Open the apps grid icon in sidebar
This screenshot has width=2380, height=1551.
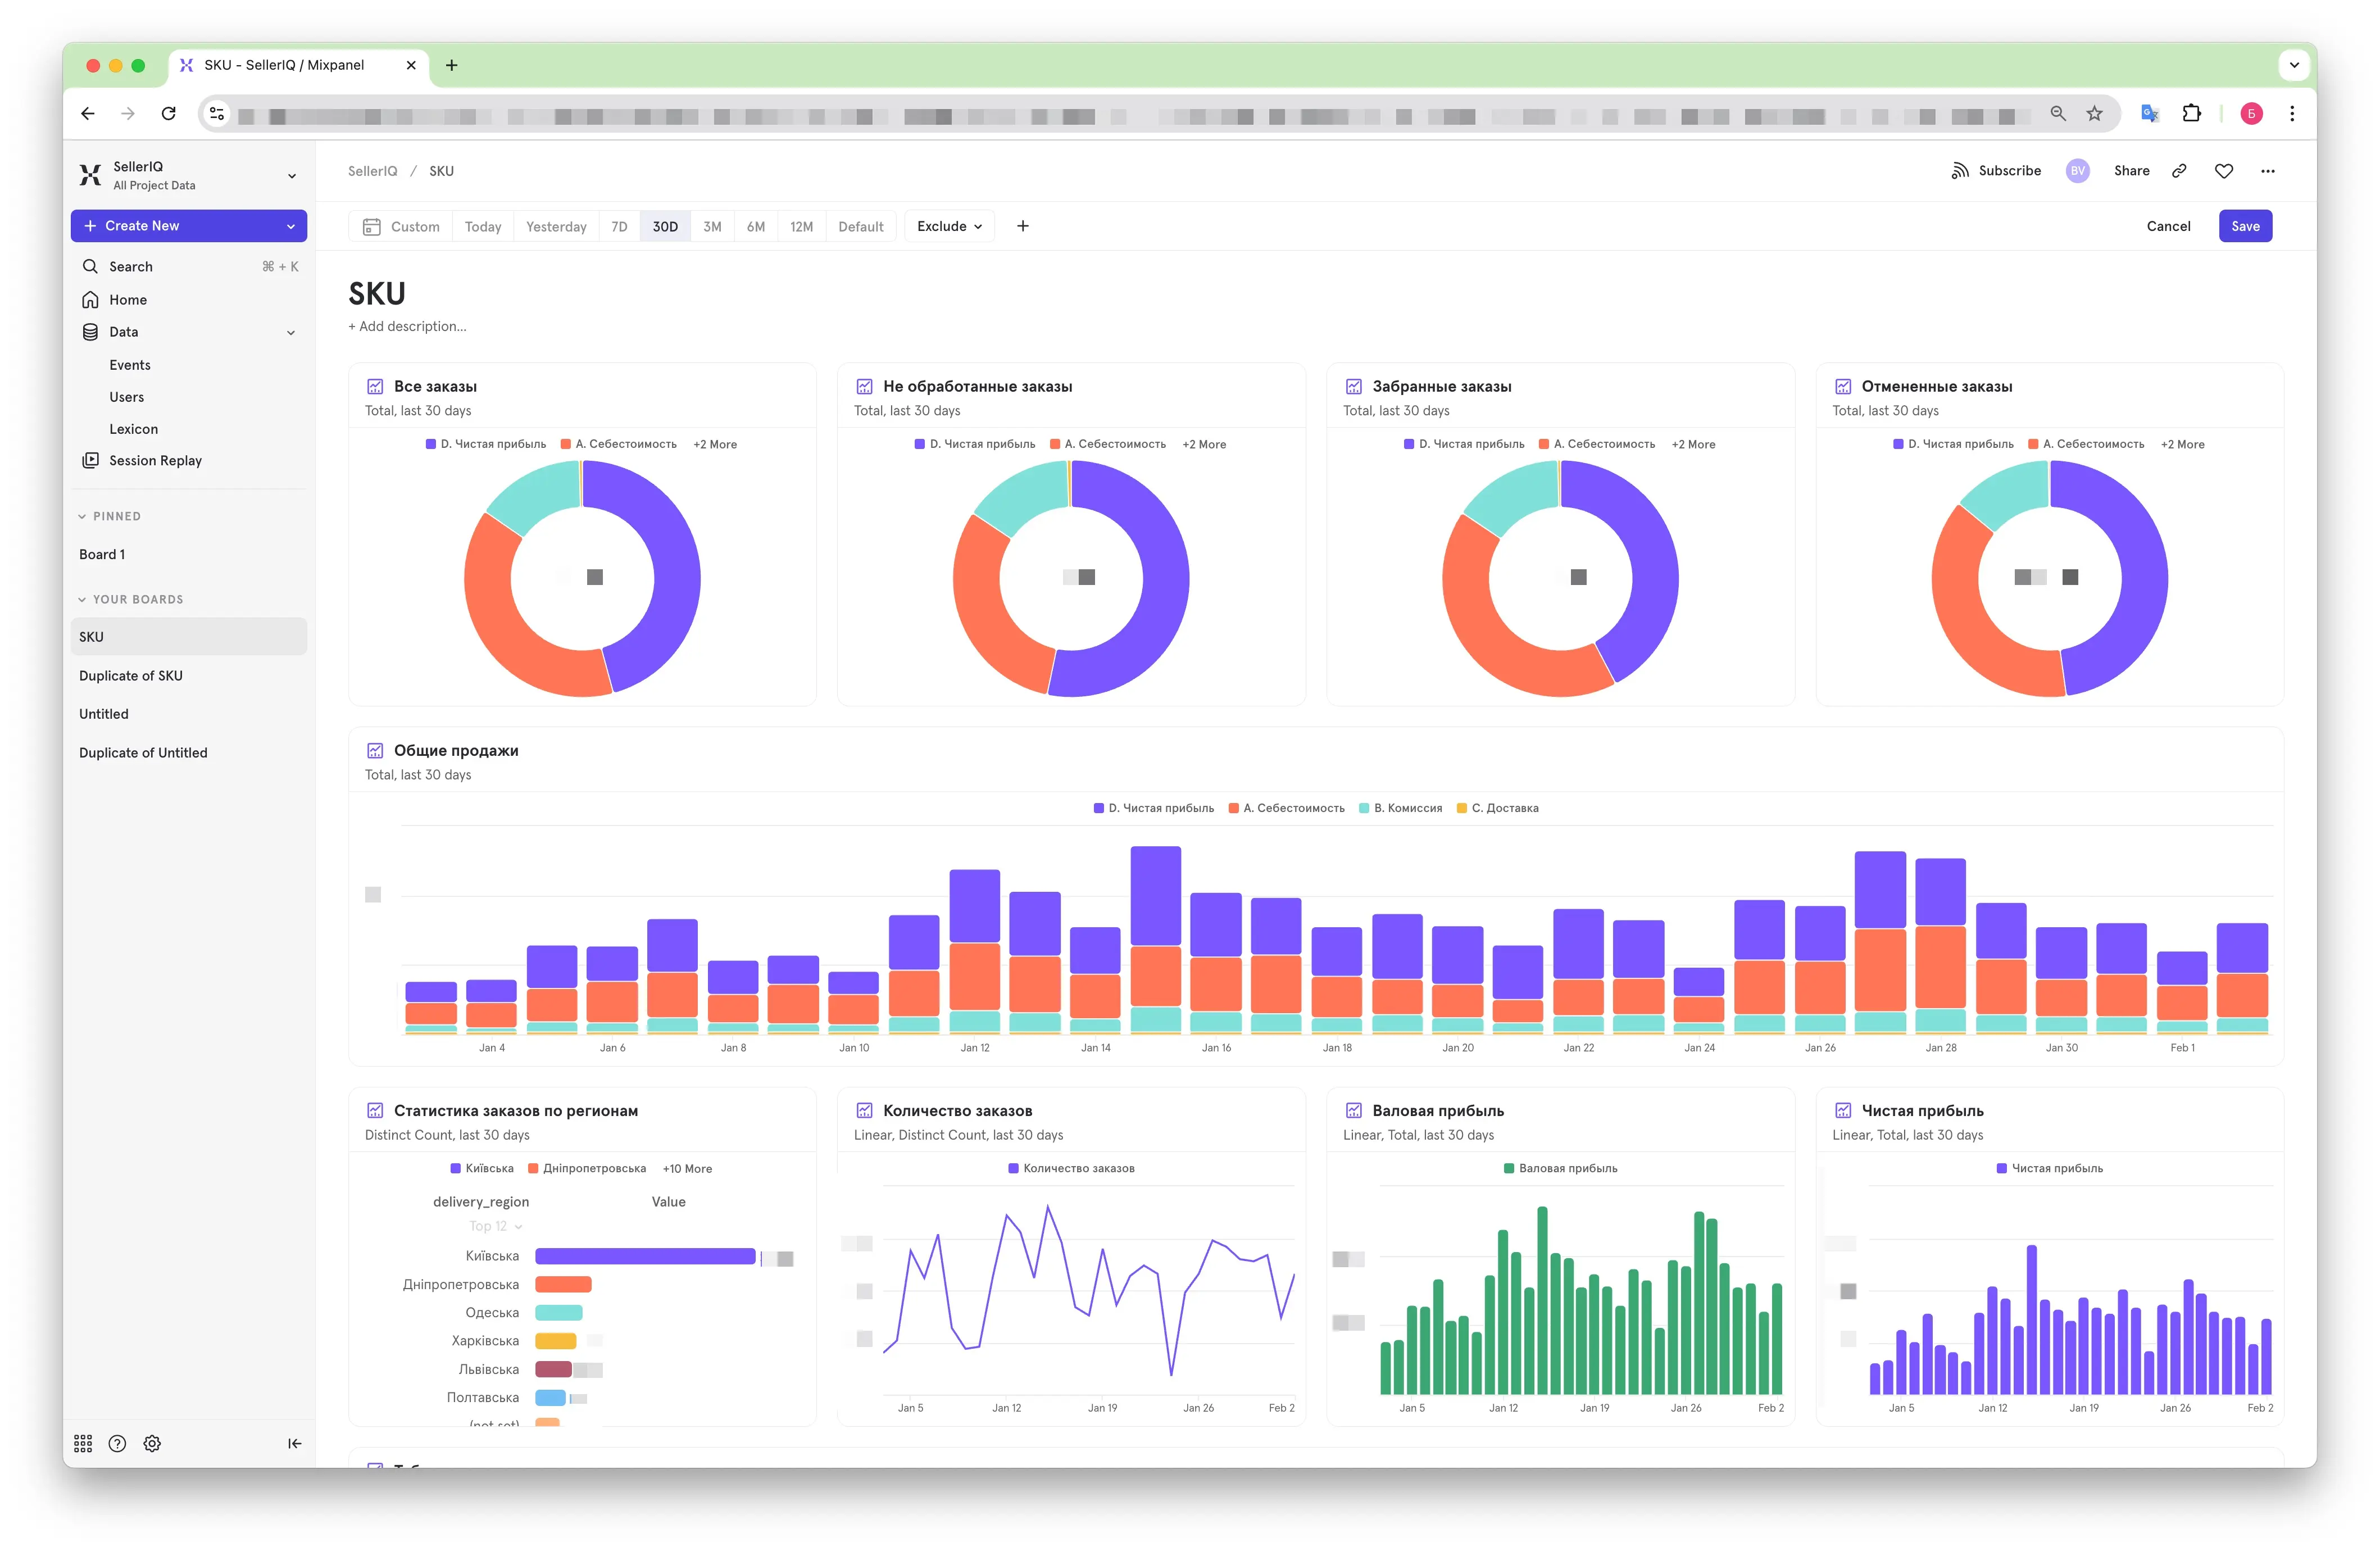coord(83,1443)
